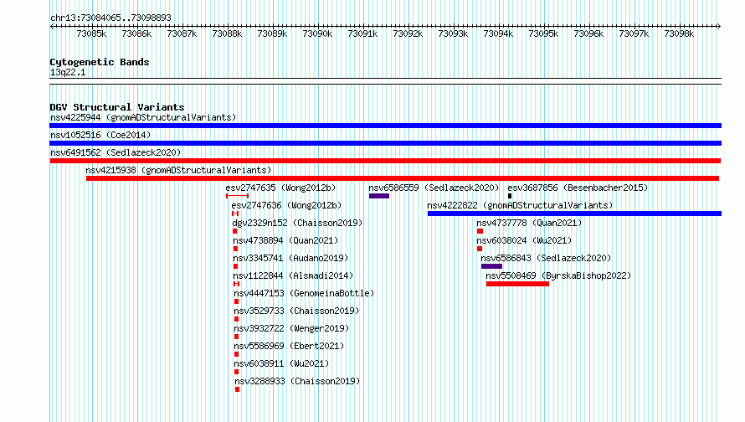
Task: Select the nsv4447153 red square glyph
Action: coord(237,301)
